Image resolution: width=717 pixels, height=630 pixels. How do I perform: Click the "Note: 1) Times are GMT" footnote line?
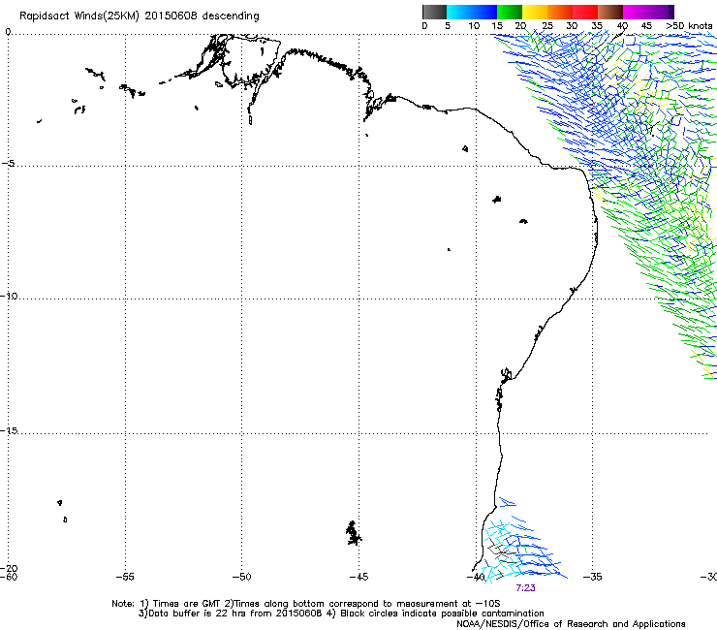coord(306,604)
